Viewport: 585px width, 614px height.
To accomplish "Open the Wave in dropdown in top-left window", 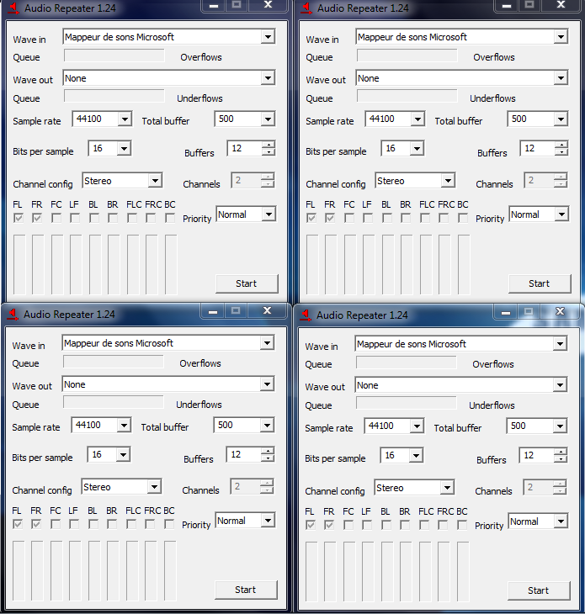I will 268,37.
